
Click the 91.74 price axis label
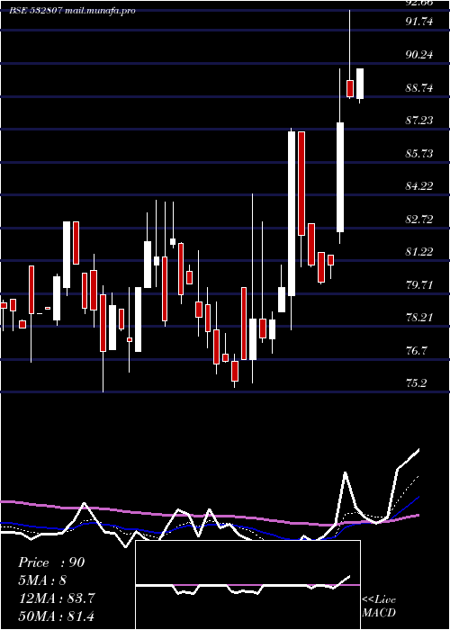point(419,22)
